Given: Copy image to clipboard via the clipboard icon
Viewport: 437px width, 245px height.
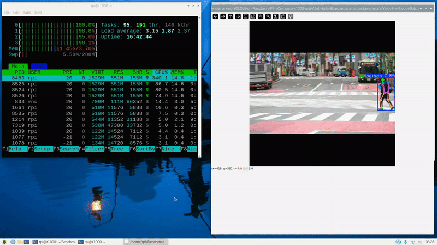Looking at the screenshot, I should (283, 16).
